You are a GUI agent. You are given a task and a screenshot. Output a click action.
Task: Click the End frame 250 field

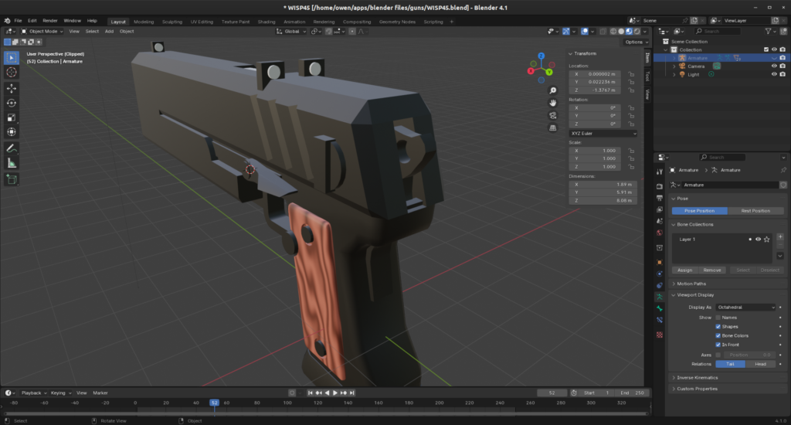(x=633, y=393)
